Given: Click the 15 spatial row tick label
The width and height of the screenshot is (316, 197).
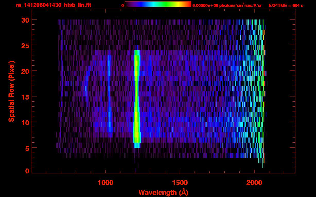Looking at the screenshot, I should (x=25, y=97).
